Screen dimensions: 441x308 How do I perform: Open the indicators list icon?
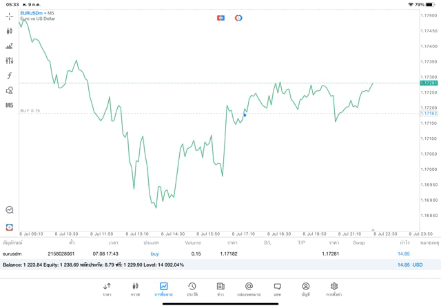coord(10,46)
